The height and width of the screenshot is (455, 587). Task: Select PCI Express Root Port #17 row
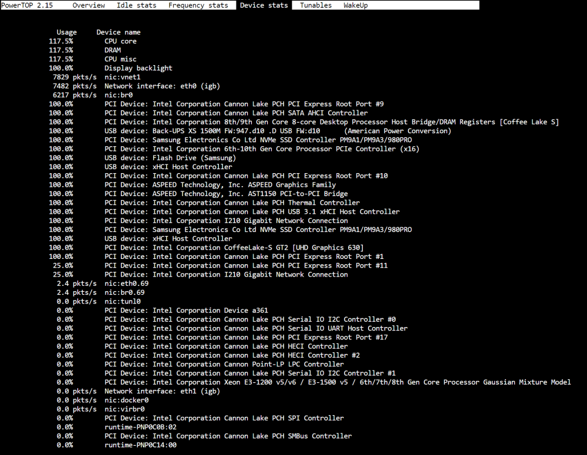[x=222, y=338]
